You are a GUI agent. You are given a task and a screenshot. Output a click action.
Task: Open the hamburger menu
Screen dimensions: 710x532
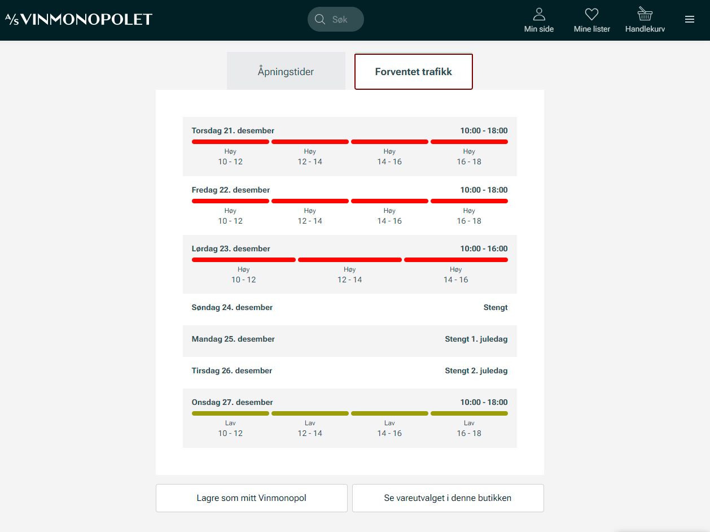[689, 19]
